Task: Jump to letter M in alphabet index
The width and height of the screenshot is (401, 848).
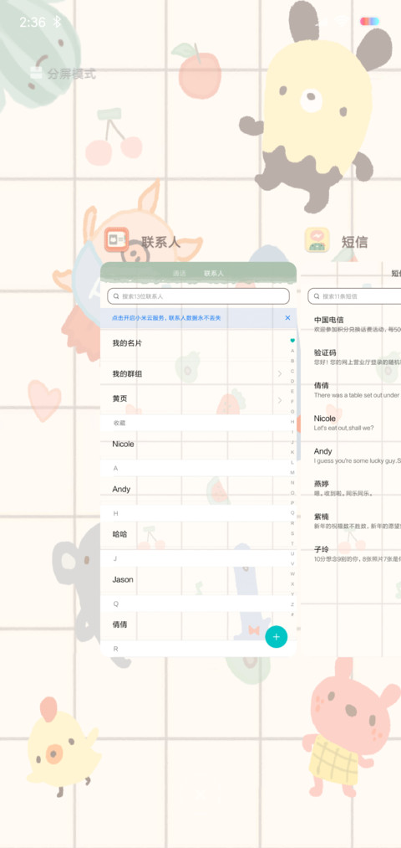Action: [x=292, y=472]
